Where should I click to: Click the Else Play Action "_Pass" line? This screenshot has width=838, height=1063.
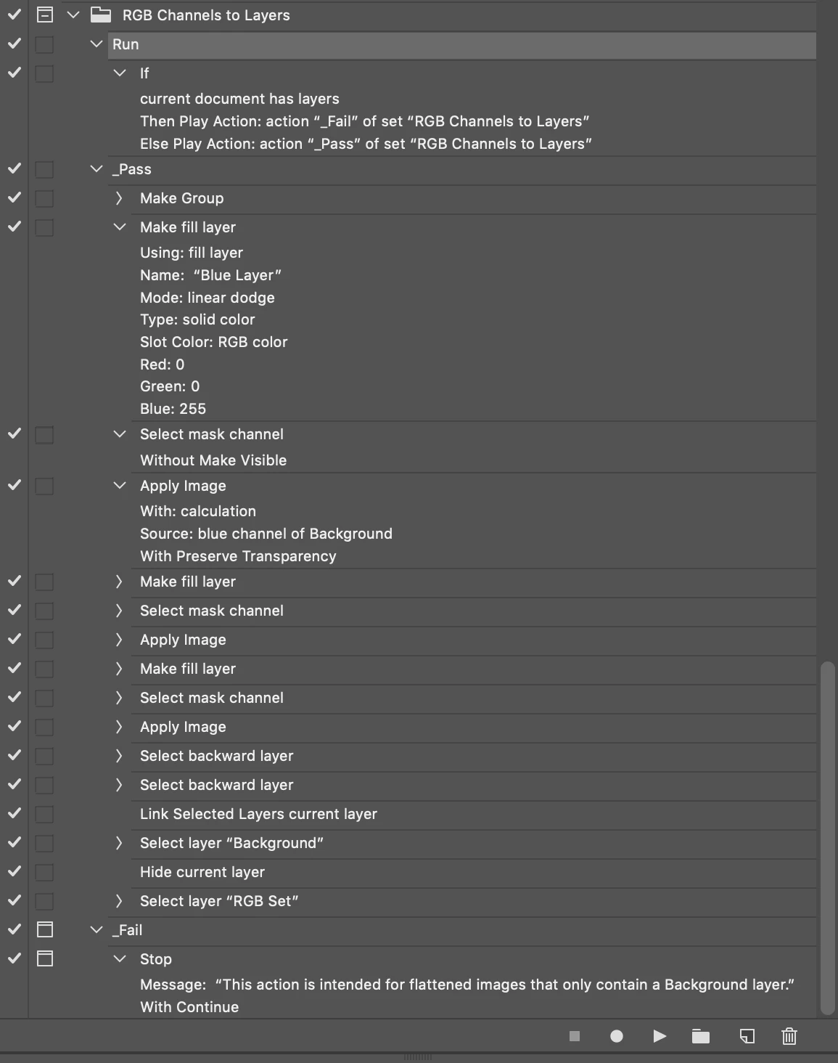[x=366, y=144]
